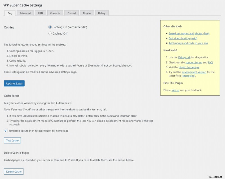This screenshot has height=179, width=225.
Task: Switch to the Advanced tab
Action: pyautogui.click(x=25, y=13)
